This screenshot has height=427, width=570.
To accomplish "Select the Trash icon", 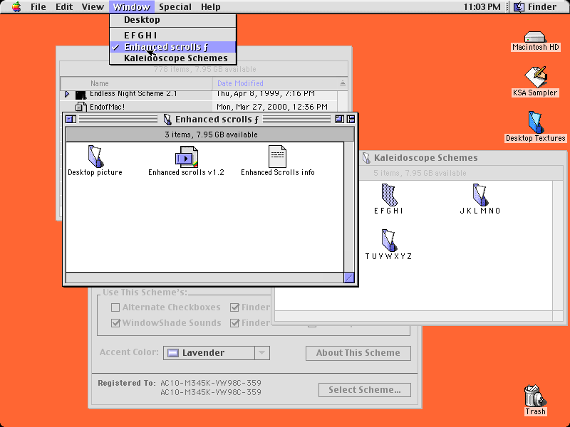I will pyautogui.click(x=535, y=396).
